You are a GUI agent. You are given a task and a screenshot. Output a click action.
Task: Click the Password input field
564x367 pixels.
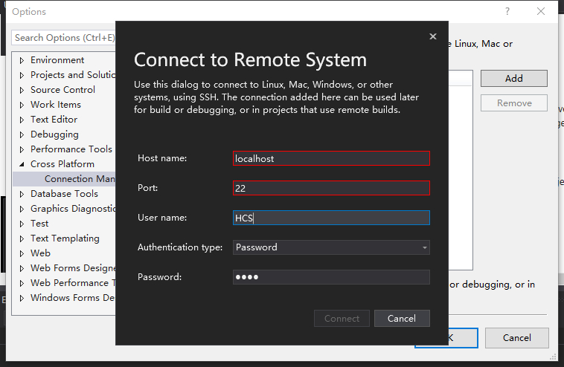click(x=331, y=277)
